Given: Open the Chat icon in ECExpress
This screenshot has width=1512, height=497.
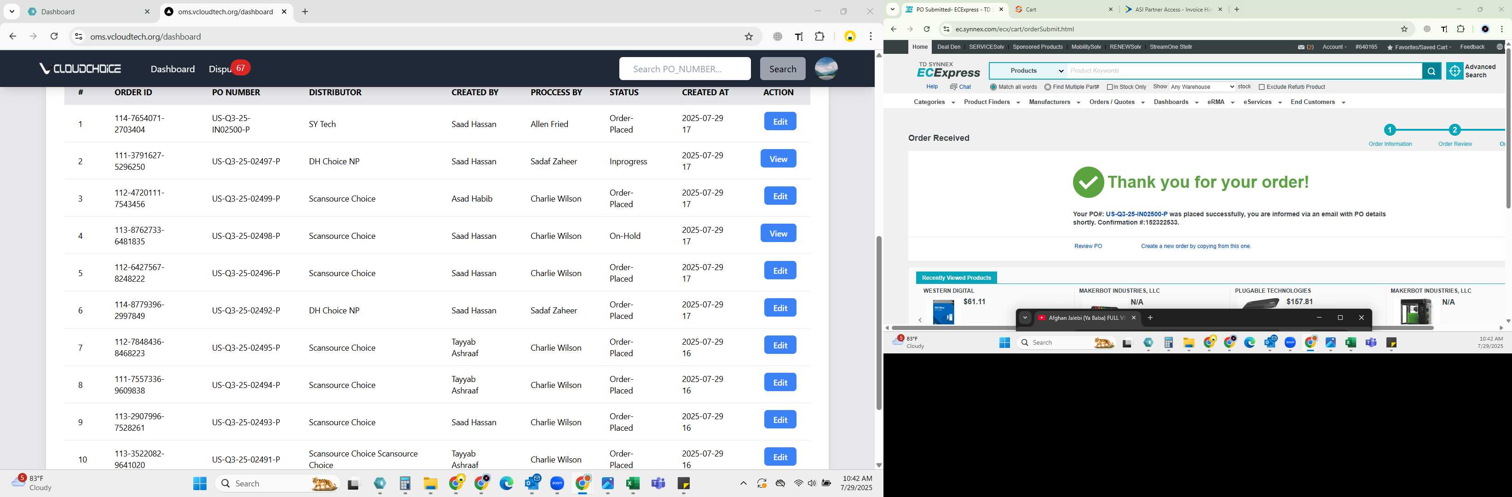Looking at the screenshot, I should tap(954, 87).
